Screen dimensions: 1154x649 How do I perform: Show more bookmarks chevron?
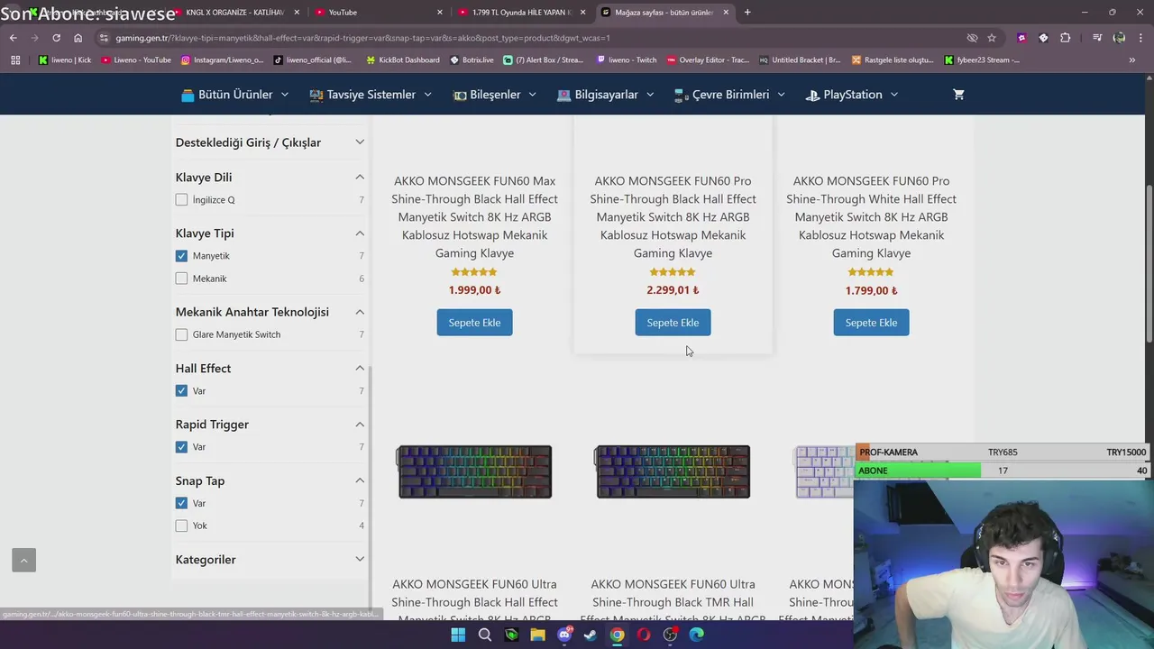pos(1132,60)
